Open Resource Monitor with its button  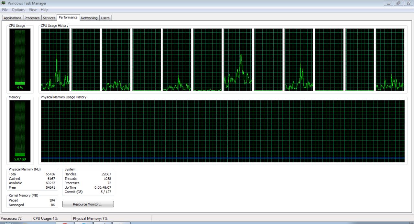pos(88,204)
